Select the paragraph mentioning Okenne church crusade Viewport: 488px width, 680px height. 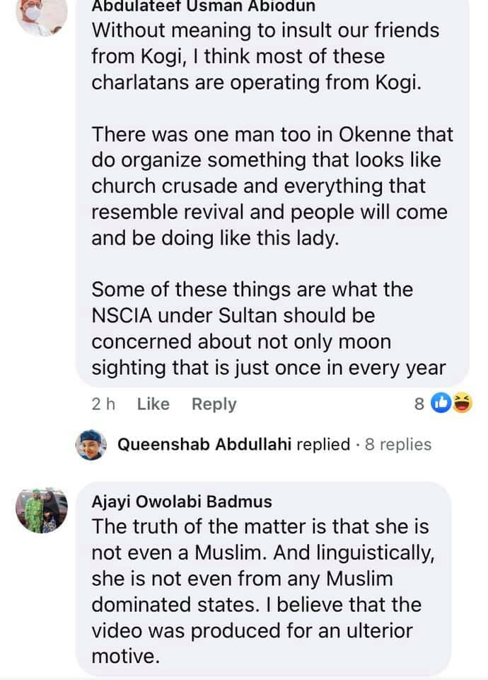pyautogui.click(x=272, y=186)
